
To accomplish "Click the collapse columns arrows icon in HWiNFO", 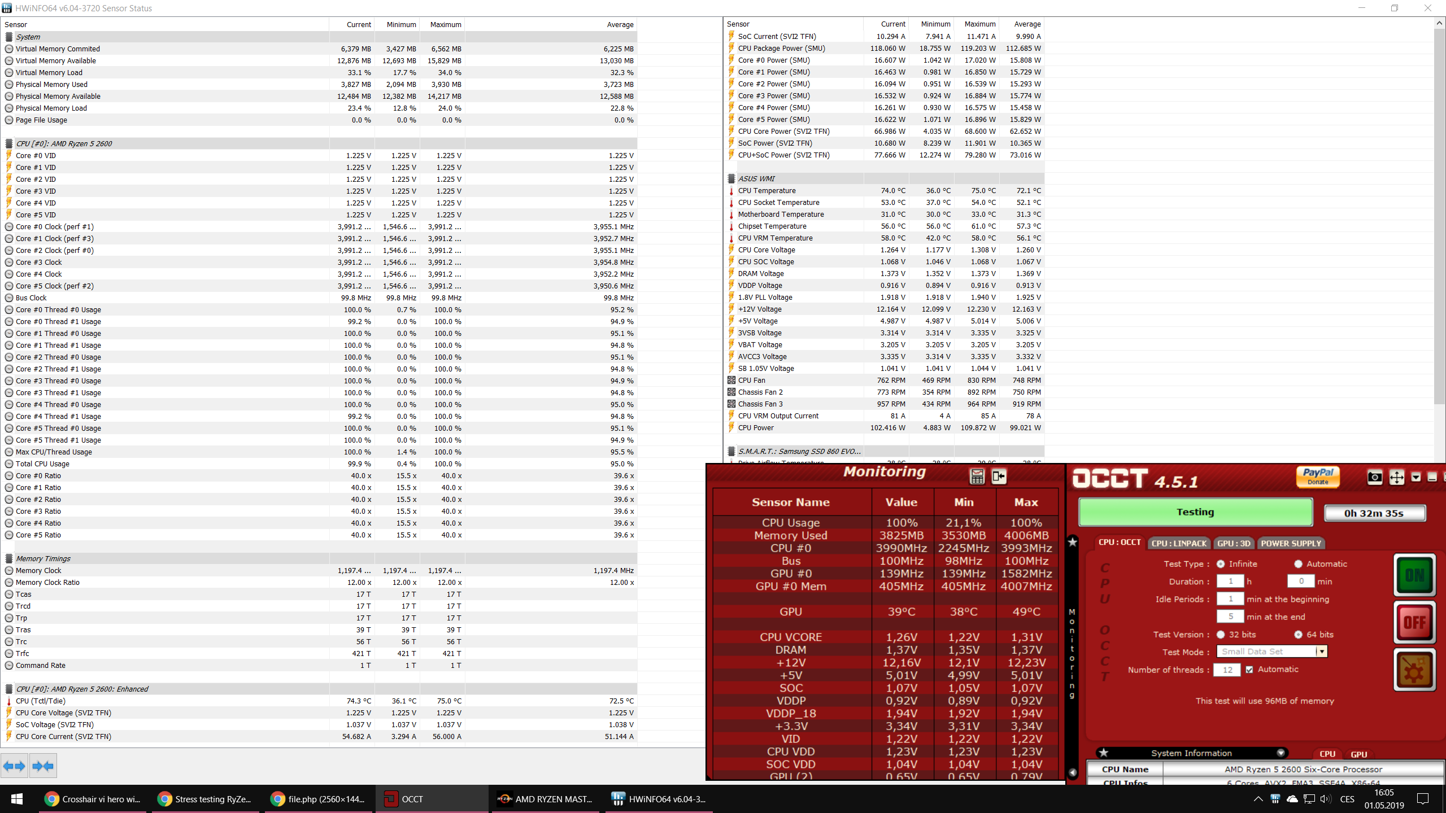I will pyautogui.click(x=43, y=766).
